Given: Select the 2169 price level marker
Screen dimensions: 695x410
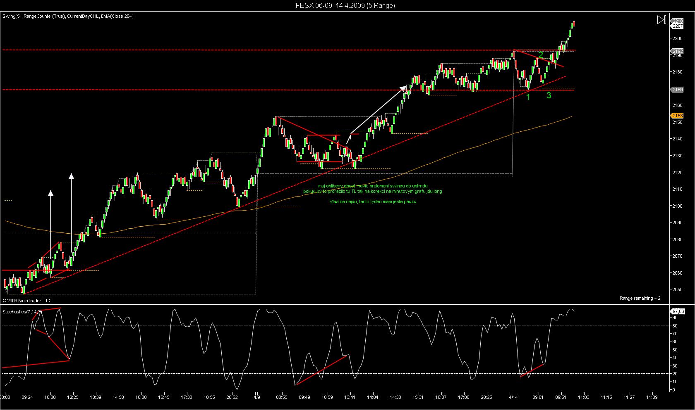Looking at the screenshot, I should 677,90.
